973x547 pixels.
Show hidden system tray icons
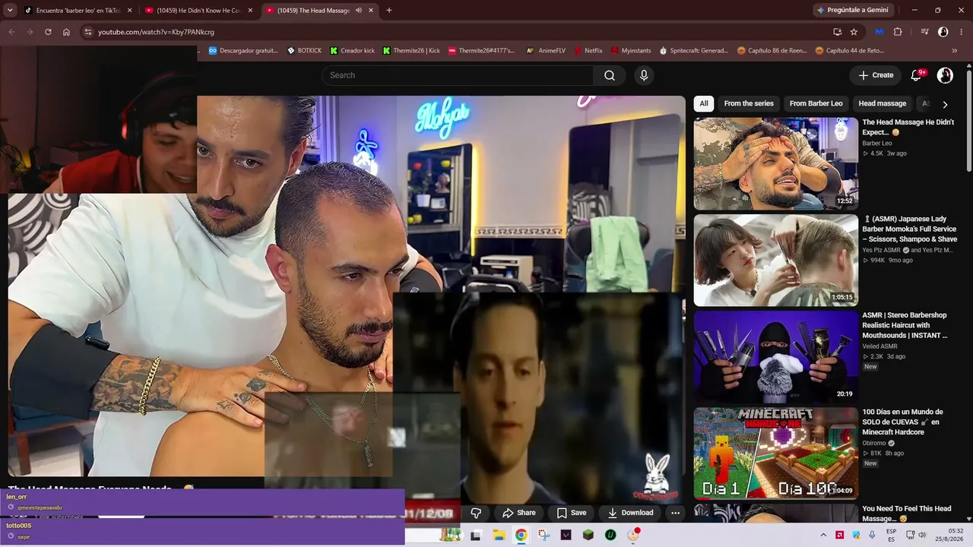click(823, 535)
